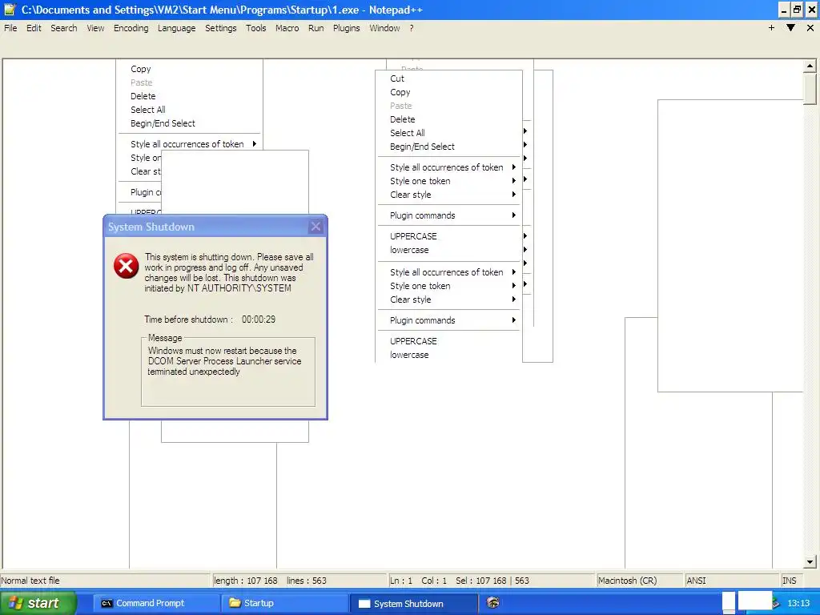
Task: Toggle INS insert mode in status bar
Action: (789, 581)
